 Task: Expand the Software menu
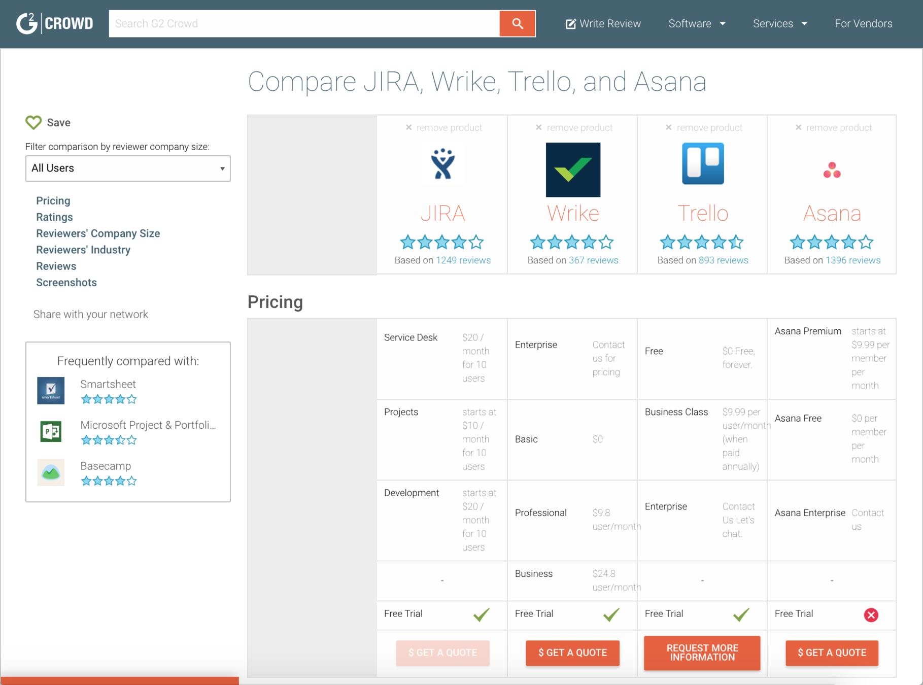pyautogui.click(x=697, y=24)
